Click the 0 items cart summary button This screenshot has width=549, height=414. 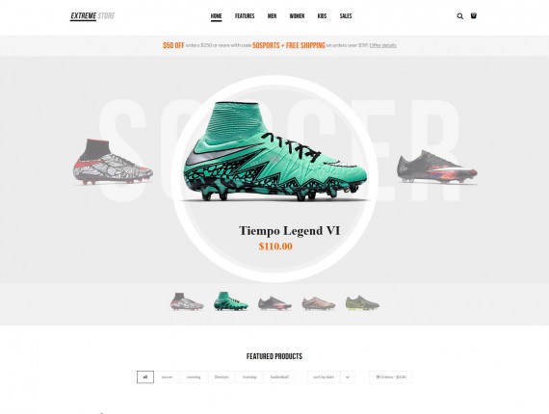click(391, 376)
